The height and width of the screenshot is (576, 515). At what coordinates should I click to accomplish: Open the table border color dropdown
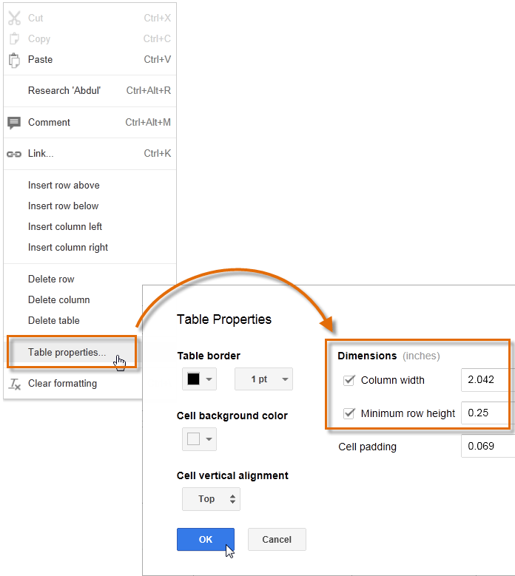pyautogui.click(x=199, y=379)
